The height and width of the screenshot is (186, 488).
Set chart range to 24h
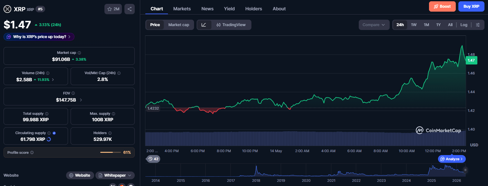[400, 25]
